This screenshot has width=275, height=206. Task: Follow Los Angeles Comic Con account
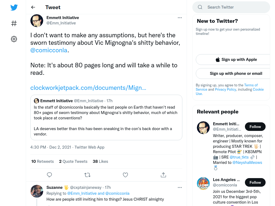pyautogui.click(x=255, y=182)
